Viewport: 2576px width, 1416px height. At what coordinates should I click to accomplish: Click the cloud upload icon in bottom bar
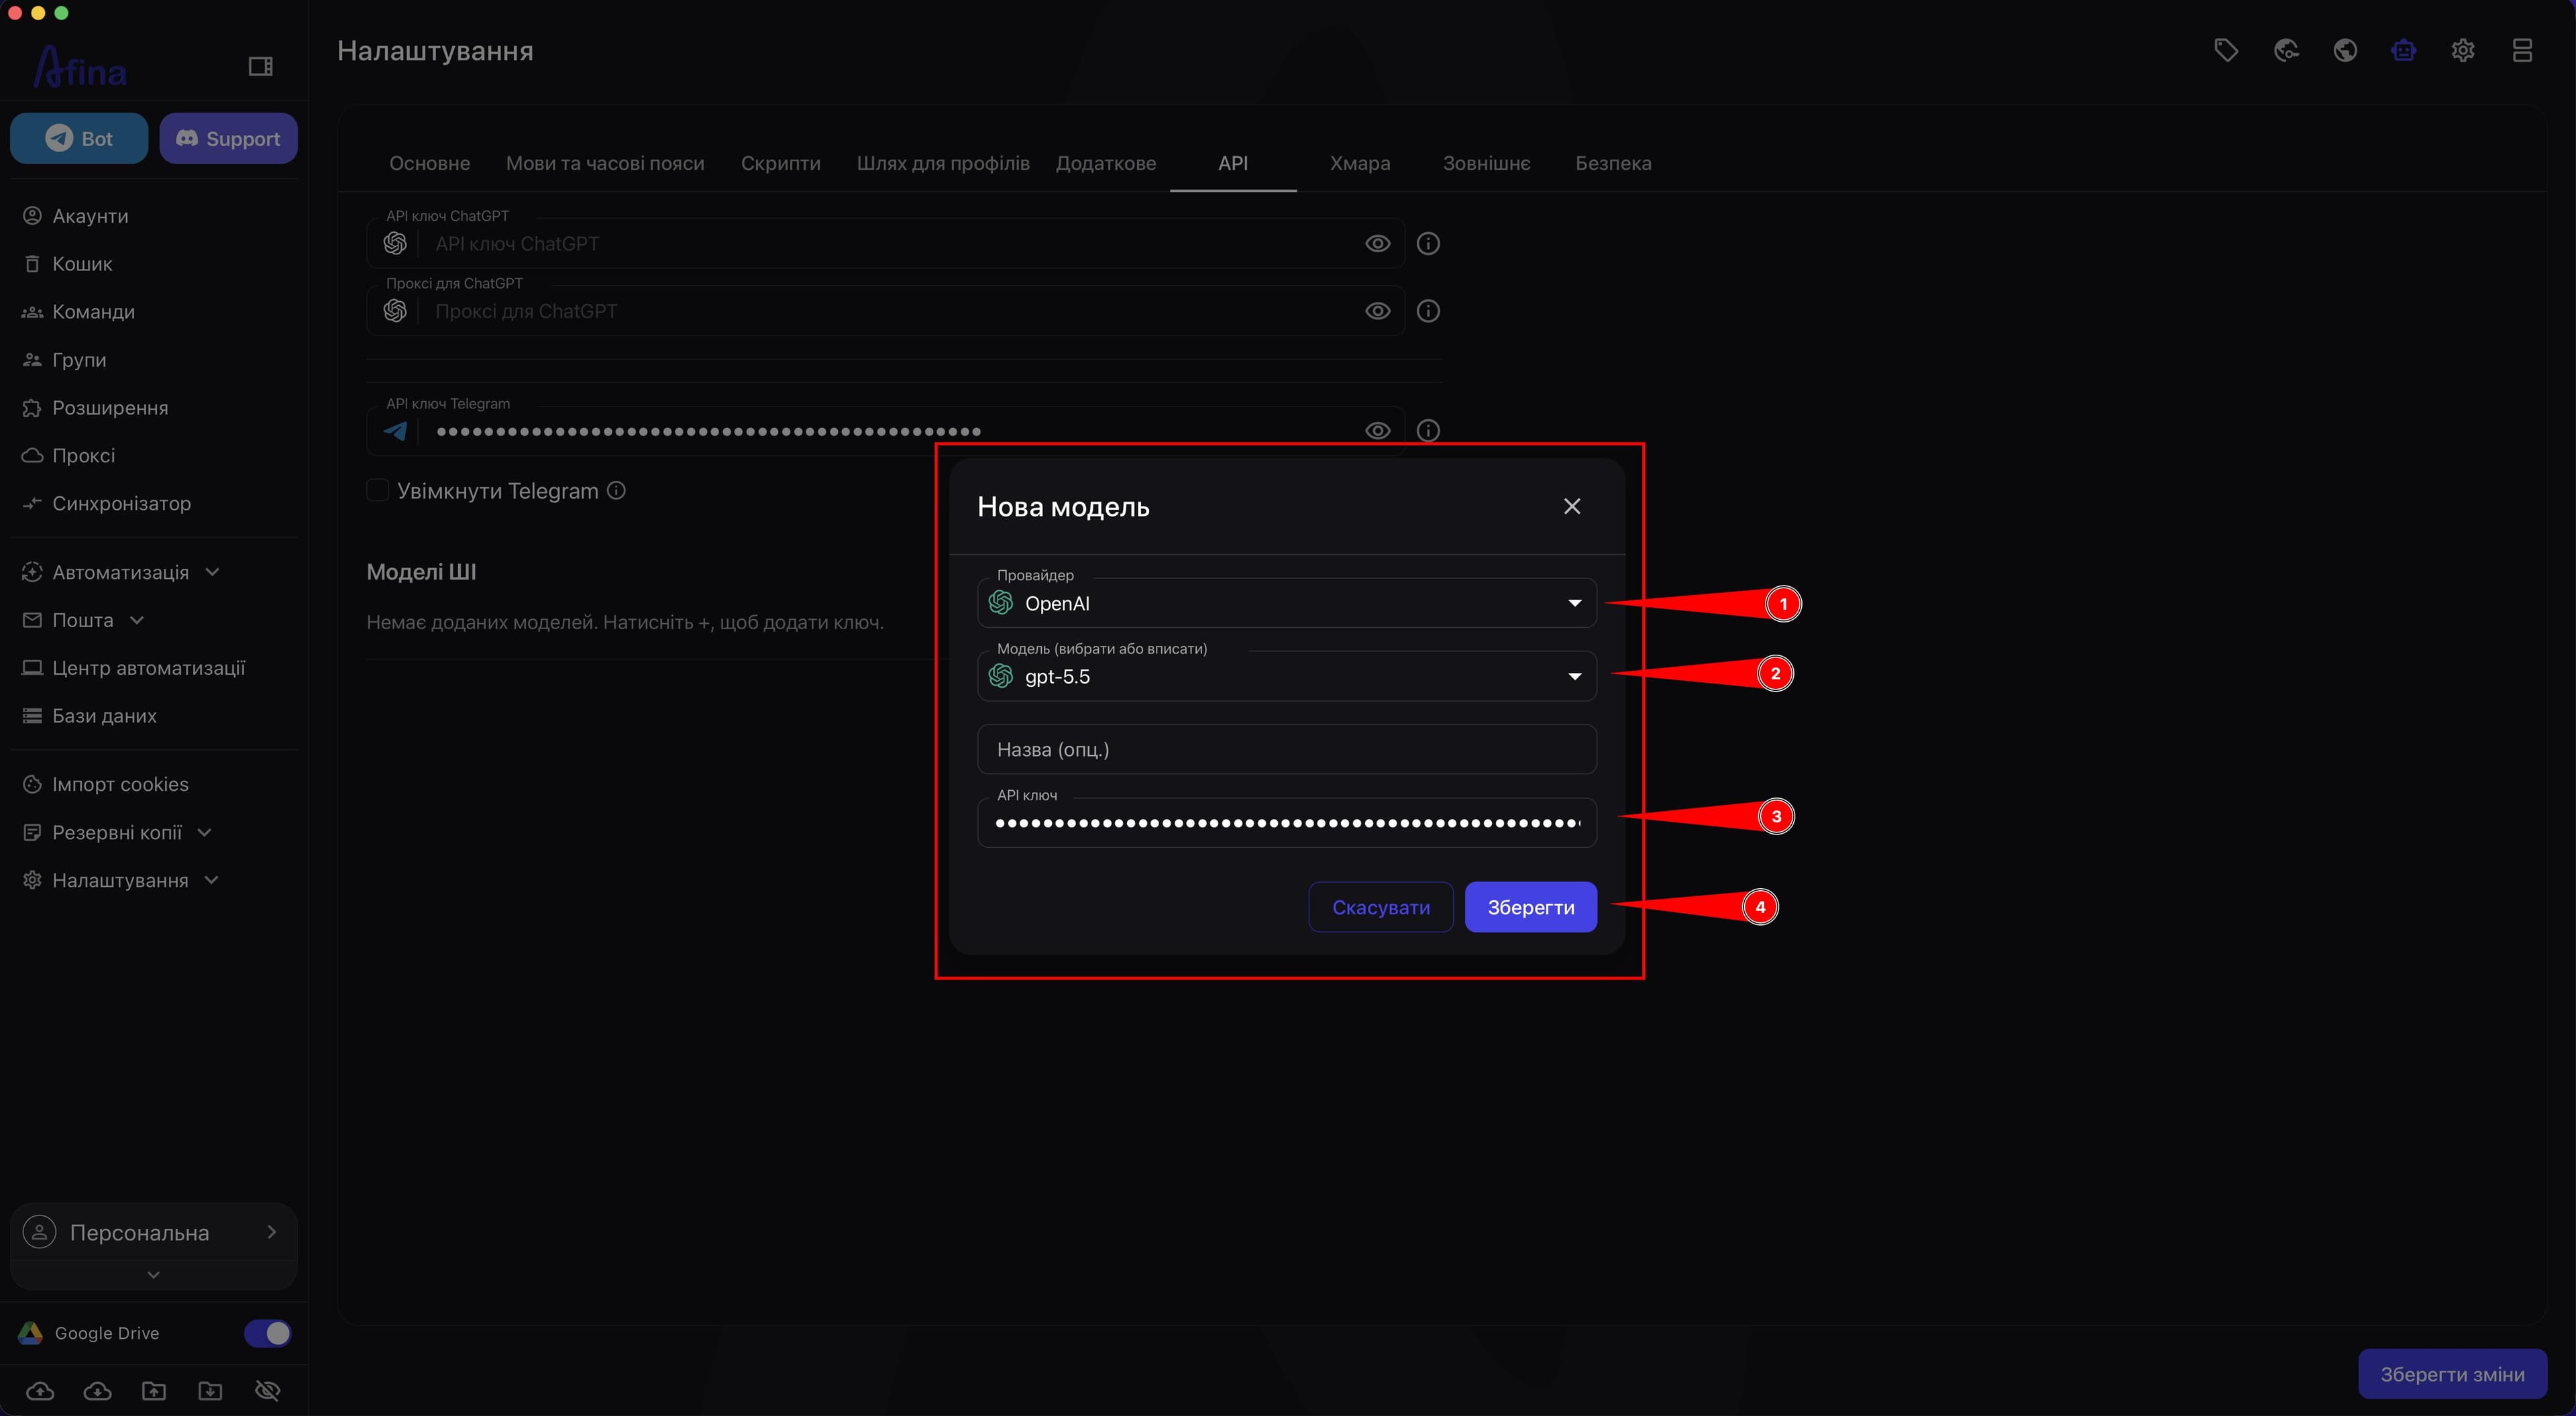click(x=40, y=1391)
